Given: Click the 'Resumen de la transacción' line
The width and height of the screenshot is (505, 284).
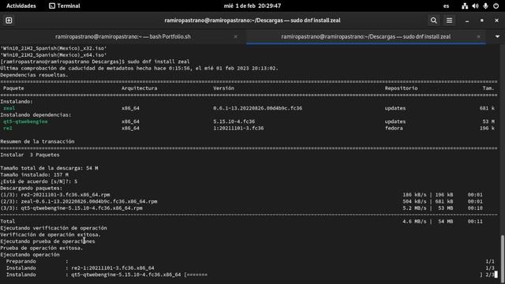Looking at the screenshot, I should coord(37,141).
